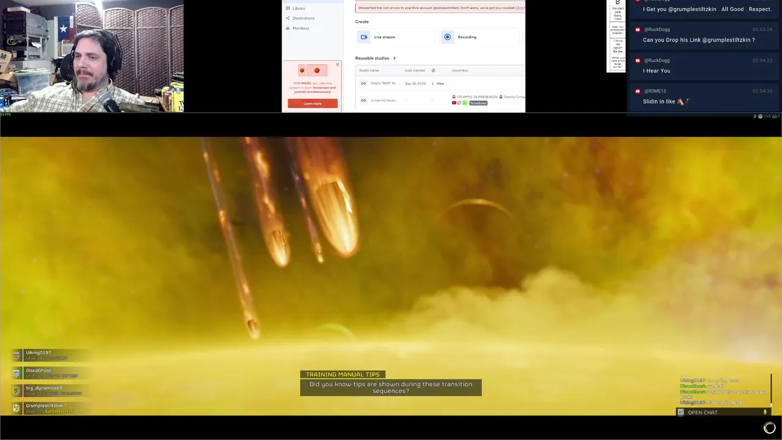Click the Destinations share icon
Screen dimensions: 782x440
coord(288,18)
